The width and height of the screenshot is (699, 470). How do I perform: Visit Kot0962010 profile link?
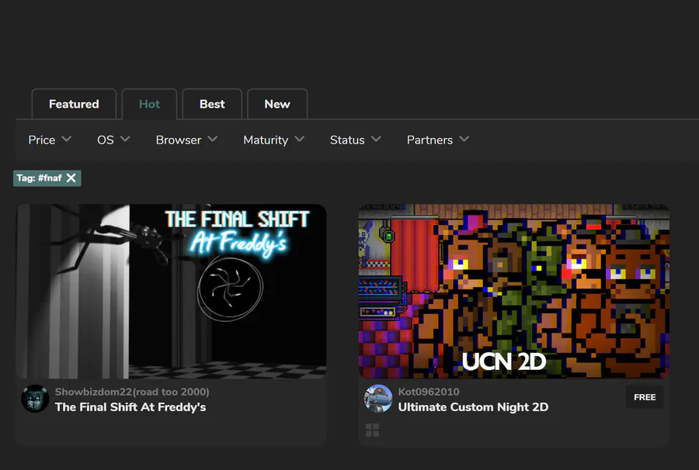tap(429, 392)
